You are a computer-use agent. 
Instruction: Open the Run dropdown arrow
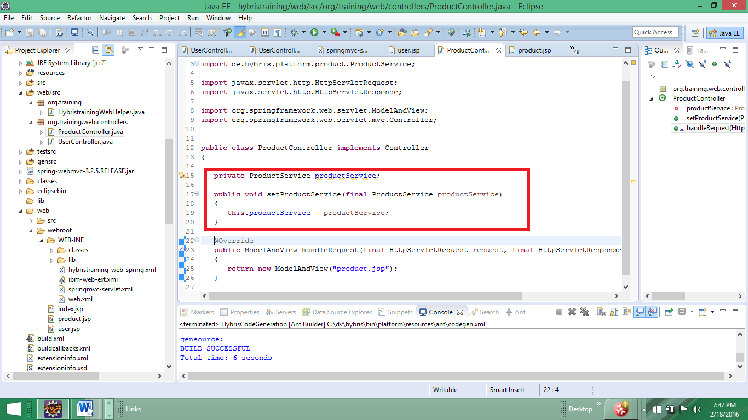coord(324,32)
